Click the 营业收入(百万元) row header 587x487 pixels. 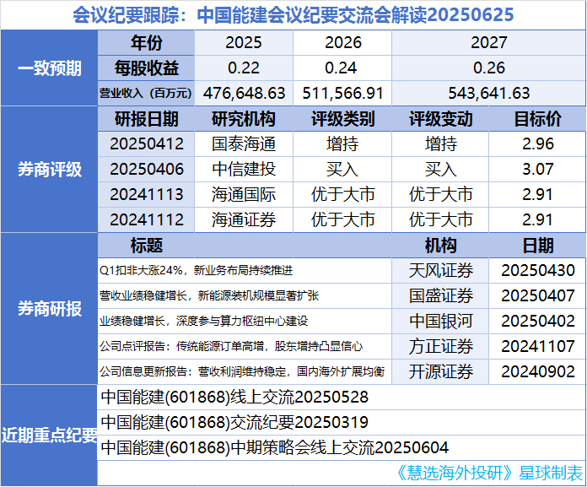[x=146, y=94]
